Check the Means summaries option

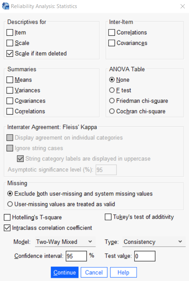[x=10, y=80]
